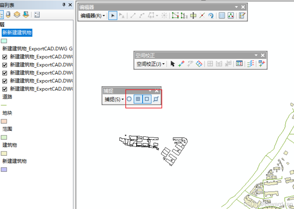Select the Rotate tool
Image resolution: width=294 pixels, height=209 pixels.
211,15
